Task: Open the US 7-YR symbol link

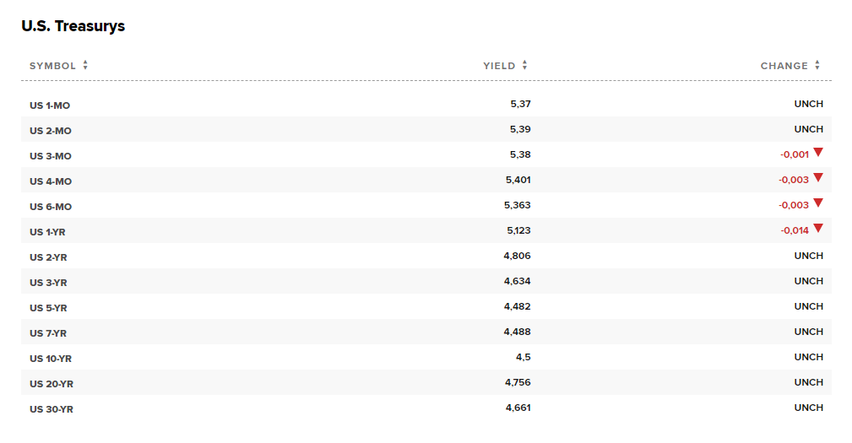Action: (x=48, y=333)
